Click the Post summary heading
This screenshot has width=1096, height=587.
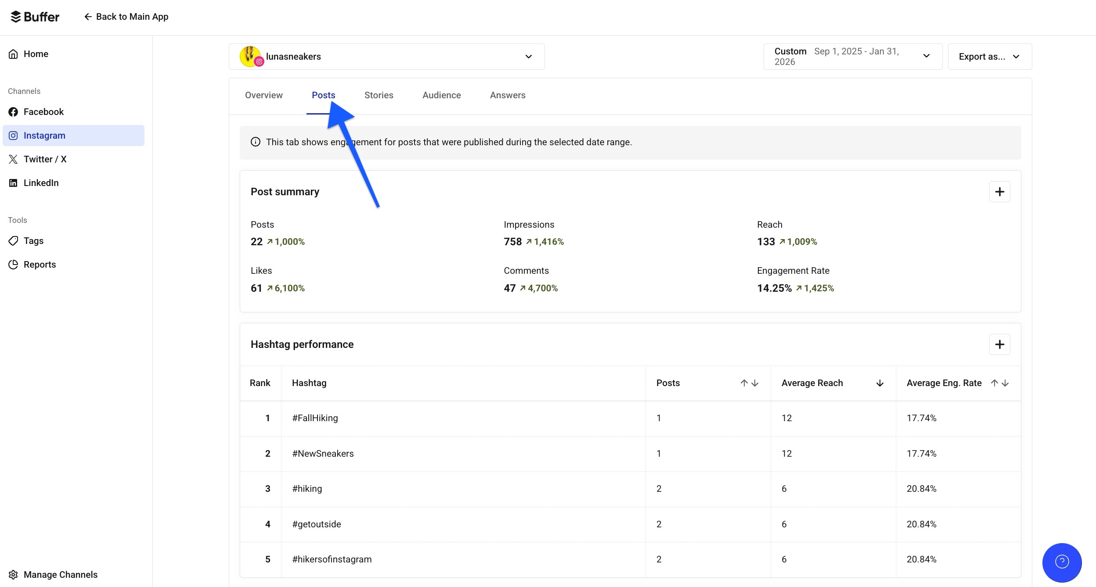coord(285,192)
